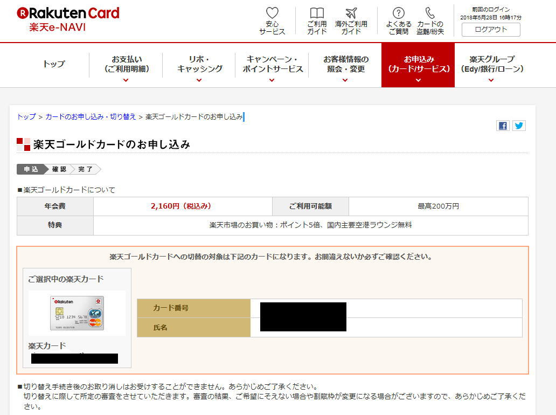Click the カード番号 label cell
The image size is (556, 415).
click(x=193, y=308)
